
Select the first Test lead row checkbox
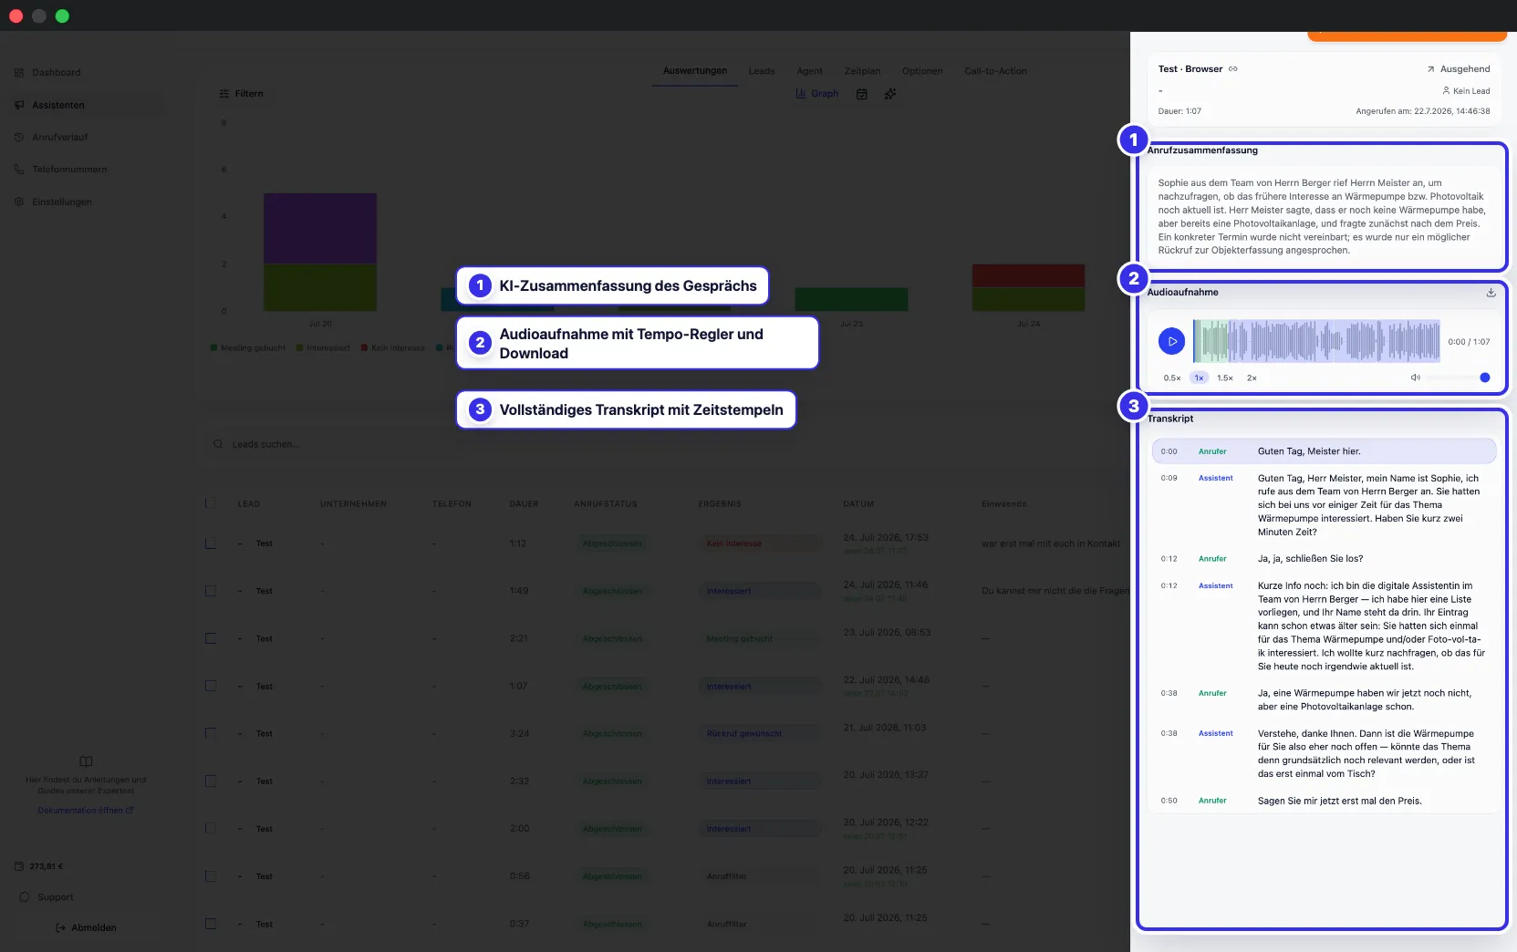[211, 543]
